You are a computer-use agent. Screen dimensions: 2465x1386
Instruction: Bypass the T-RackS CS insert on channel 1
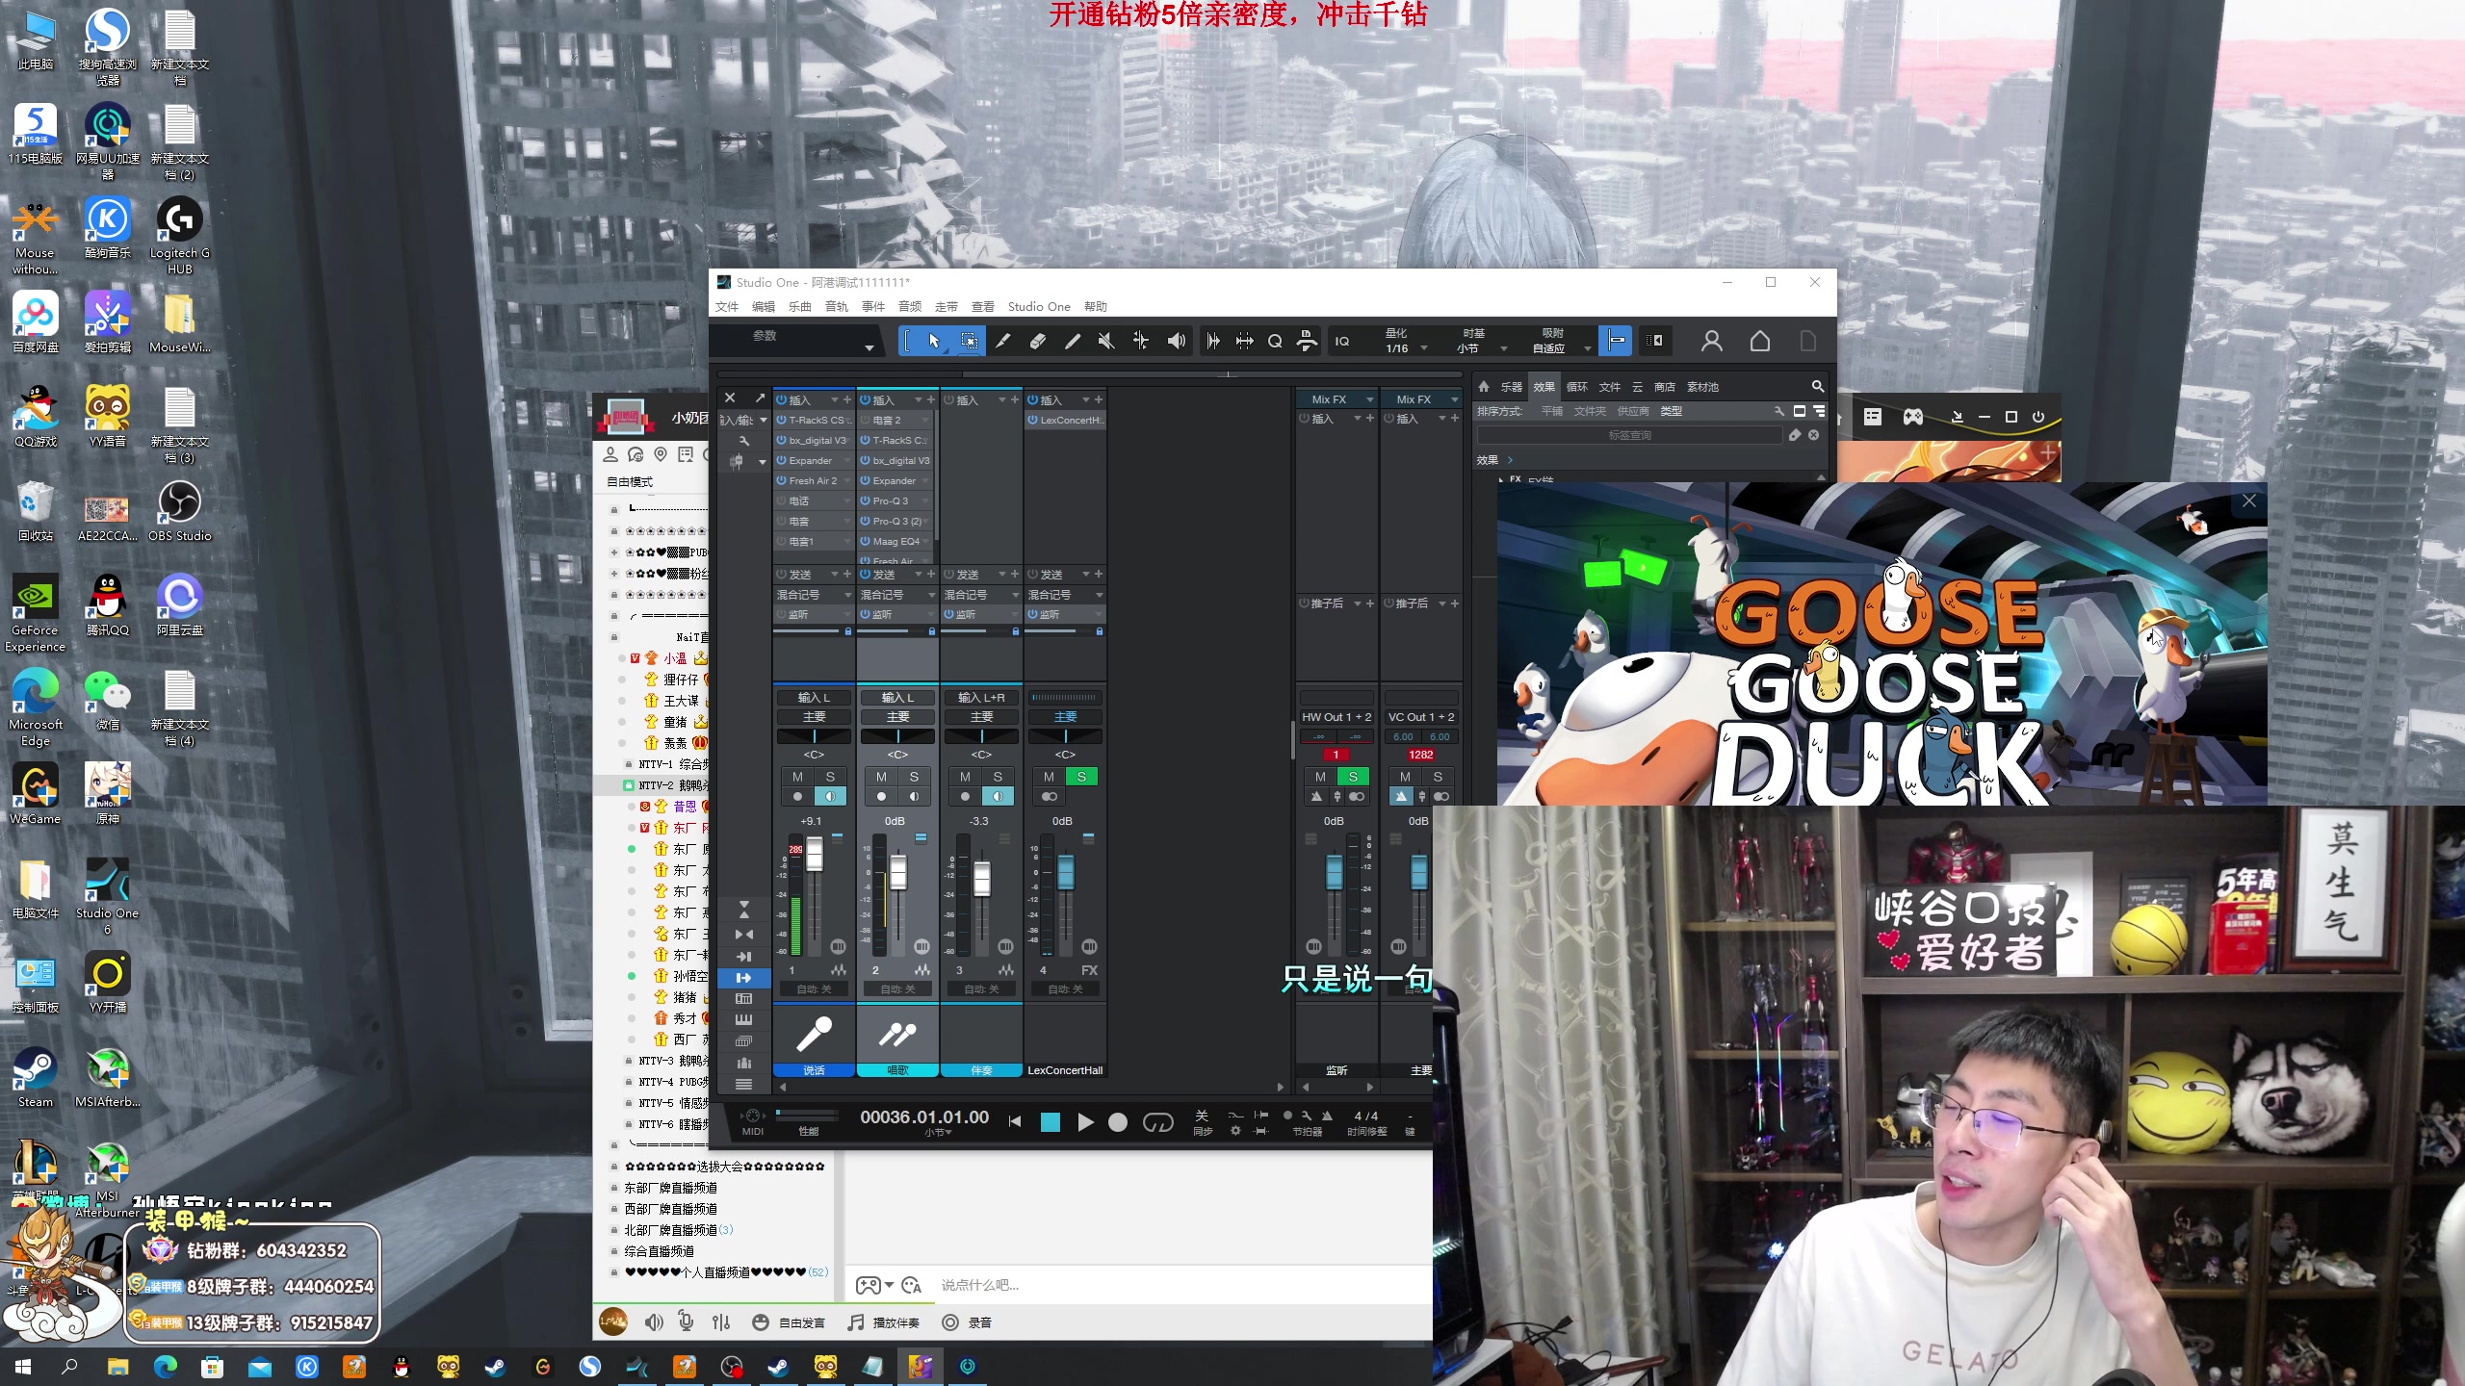pyautogui.click(x=782, y=420)
